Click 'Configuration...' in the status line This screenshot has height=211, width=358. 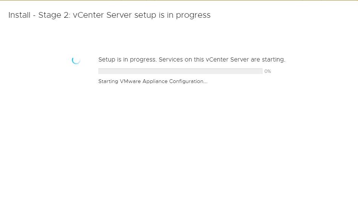pyautogui.click(x=188, y=81)
